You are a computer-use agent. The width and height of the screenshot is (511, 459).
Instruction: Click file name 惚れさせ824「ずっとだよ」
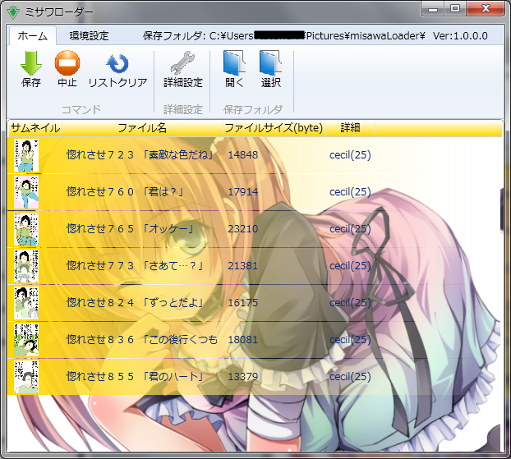[x=136, y=303]
